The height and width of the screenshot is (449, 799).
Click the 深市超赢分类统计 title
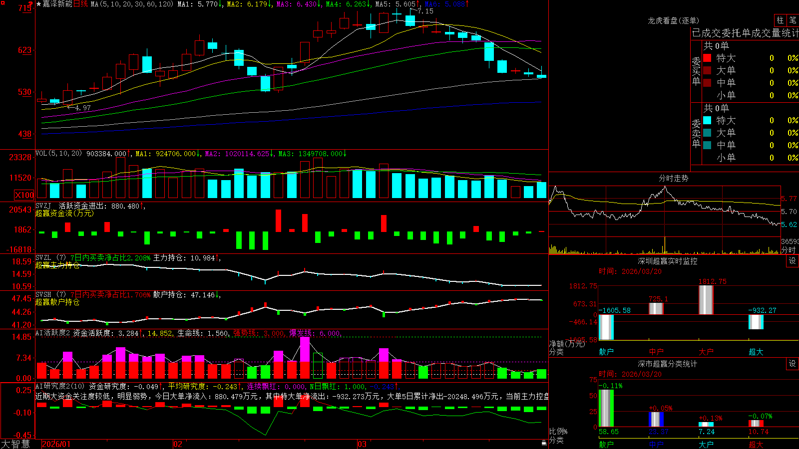point(668,364)
